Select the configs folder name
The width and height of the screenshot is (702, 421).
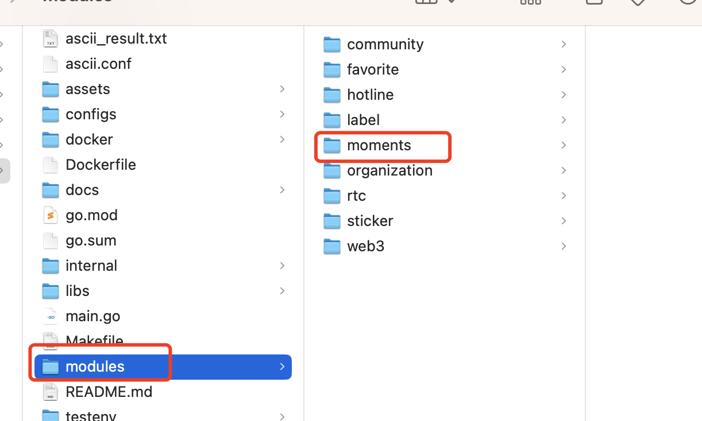click(91, 114)
